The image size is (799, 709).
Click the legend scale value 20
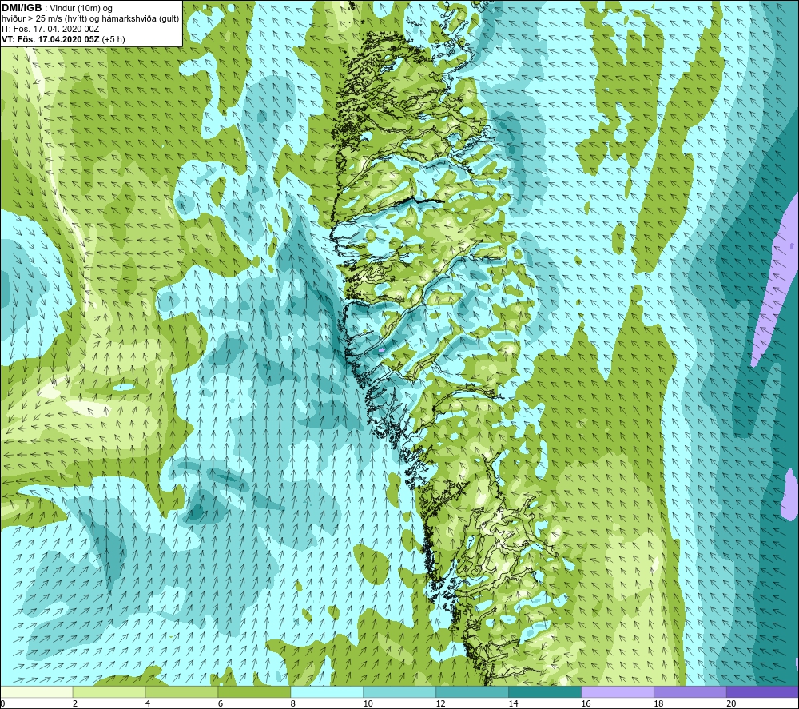pos(731,703)
